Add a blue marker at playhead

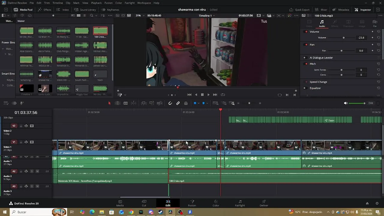[x=203, y=103]
